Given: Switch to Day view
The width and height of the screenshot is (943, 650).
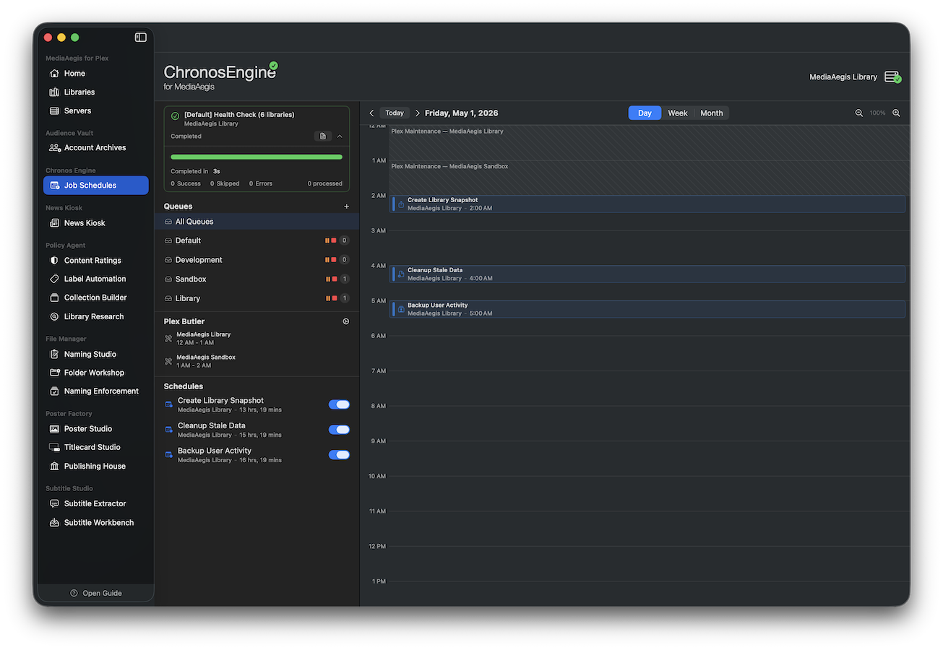Looking at the screenshot, I should click(x=645, y=113).
